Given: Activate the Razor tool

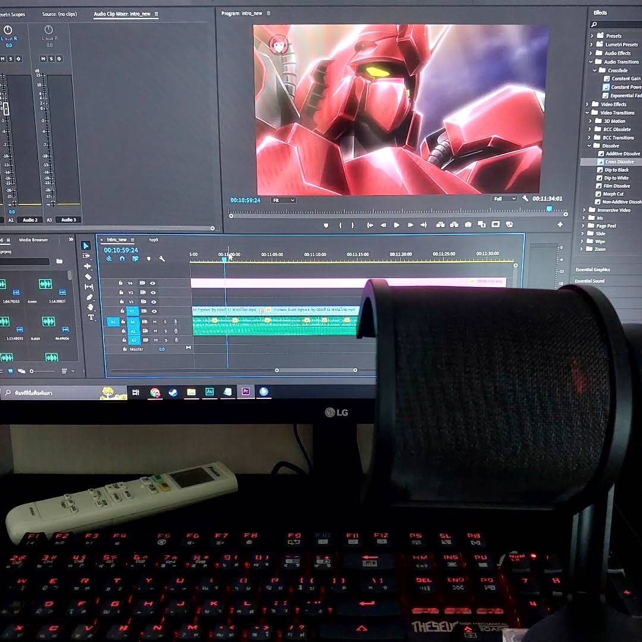Looking at the screenshot, I should (x=88, y=277).
